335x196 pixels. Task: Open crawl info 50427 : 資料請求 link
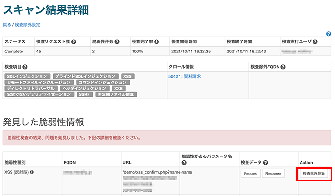pyautogui.click(x=185, y=76)
